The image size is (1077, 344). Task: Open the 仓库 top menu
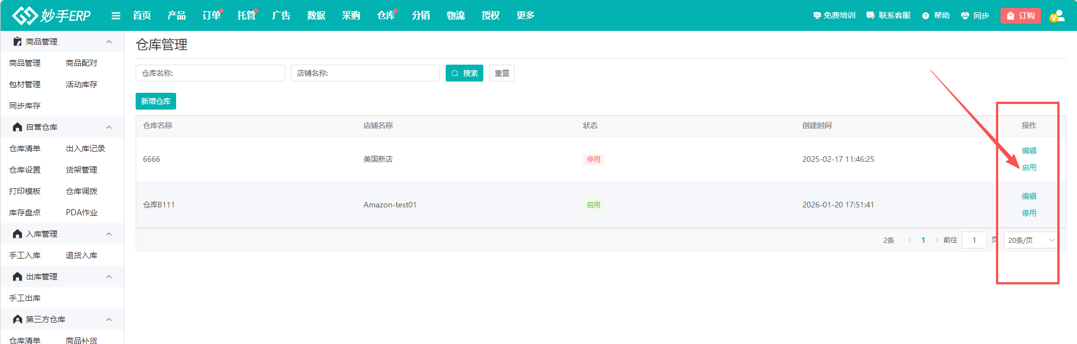(386, 16)
